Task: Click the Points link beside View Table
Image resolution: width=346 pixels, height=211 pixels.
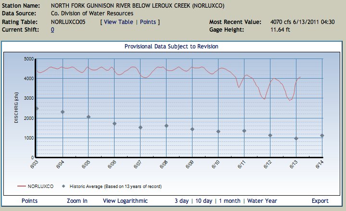Action: coord(148,22)
